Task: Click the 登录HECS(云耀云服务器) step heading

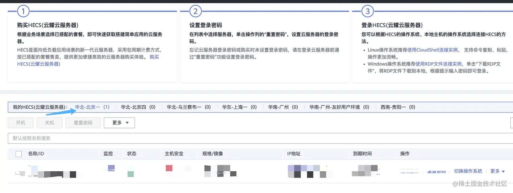Action: click(392, 25)
